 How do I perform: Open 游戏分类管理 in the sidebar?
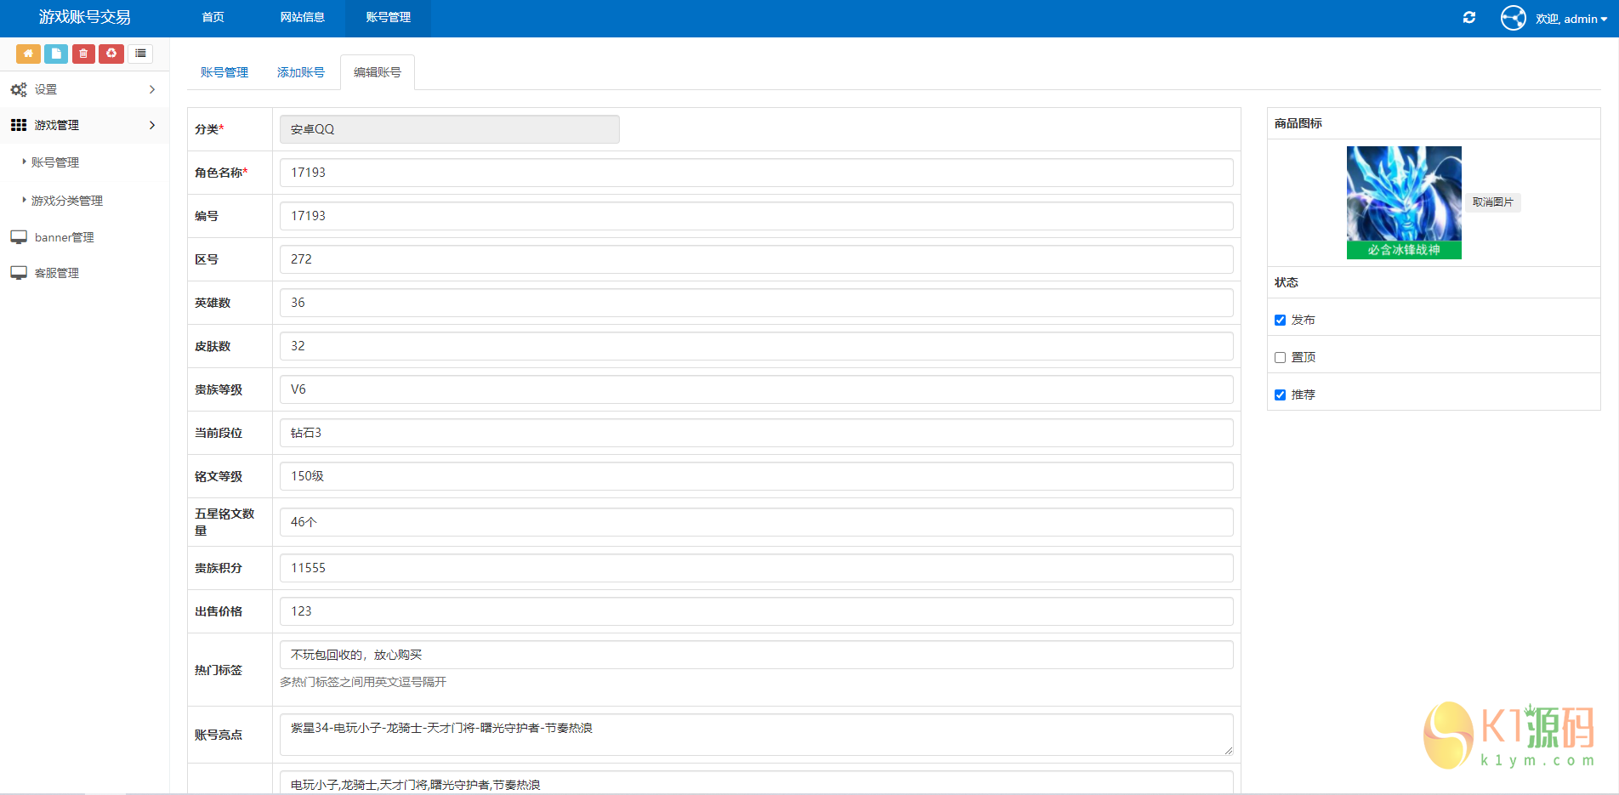pos(67,201)
